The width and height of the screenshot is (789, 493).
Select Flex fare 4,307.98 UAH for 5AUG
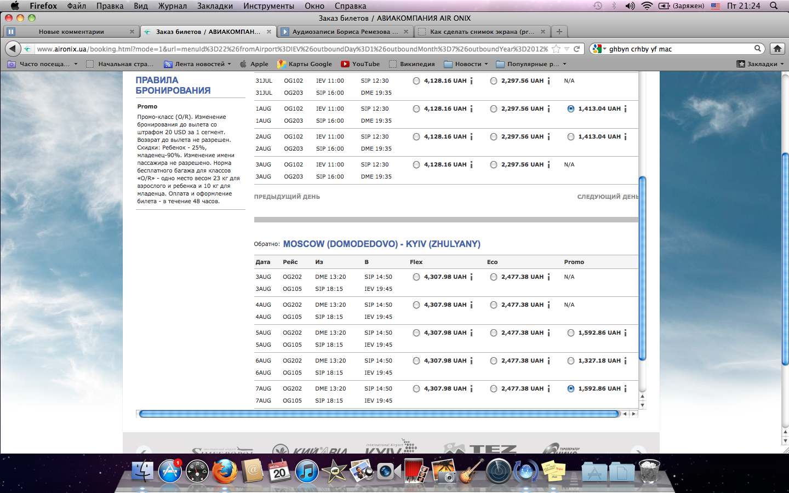click(416, 333)
